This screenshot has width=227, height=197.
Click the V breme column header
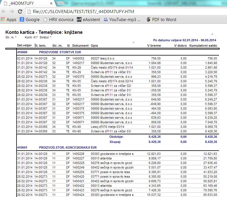point(154,46)
